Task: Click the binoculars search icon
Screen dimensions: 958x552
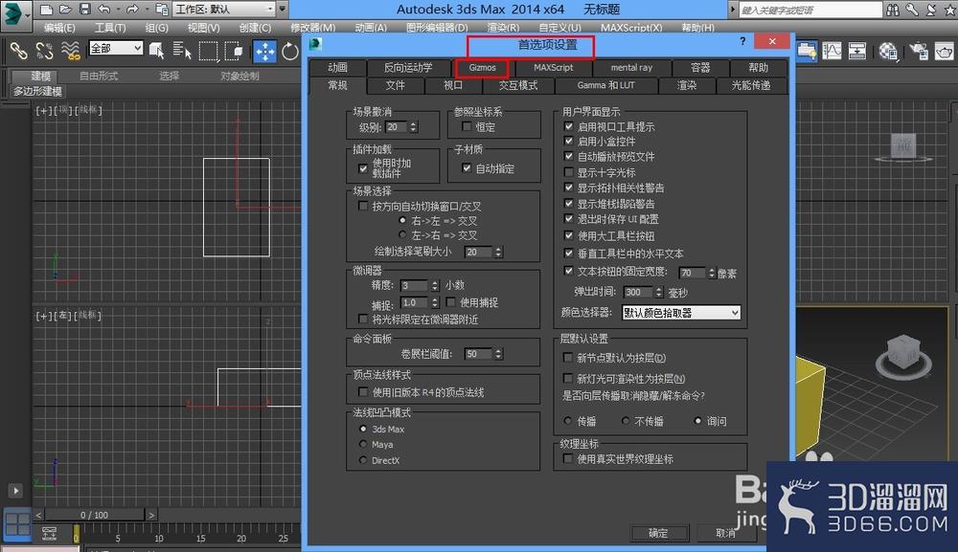Action: point(893,10)
